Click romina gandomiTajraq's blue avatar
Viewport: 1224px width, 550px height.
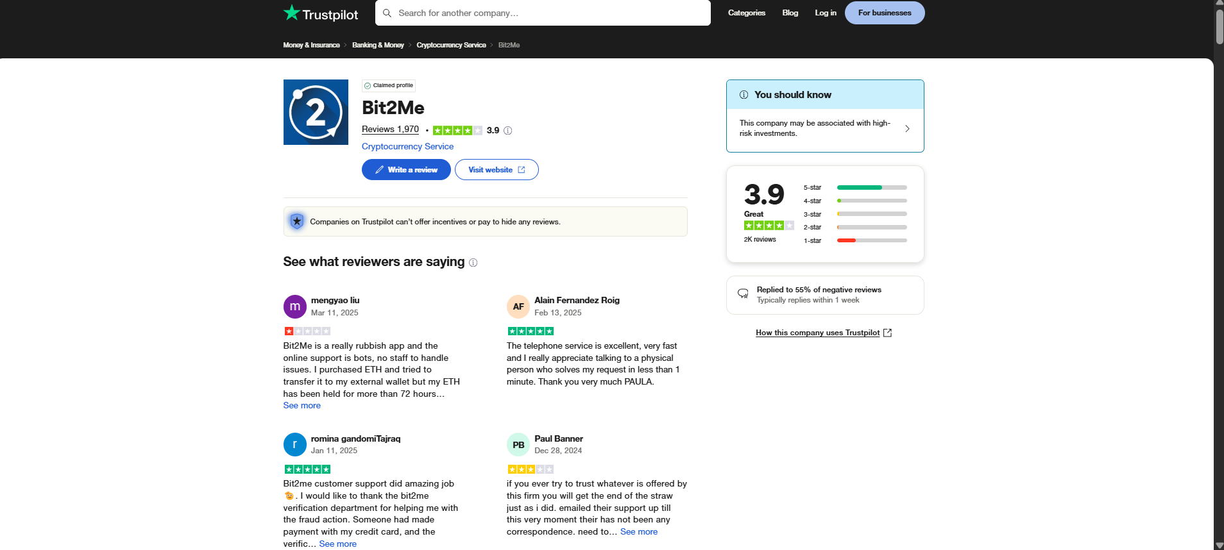(295, 444)
